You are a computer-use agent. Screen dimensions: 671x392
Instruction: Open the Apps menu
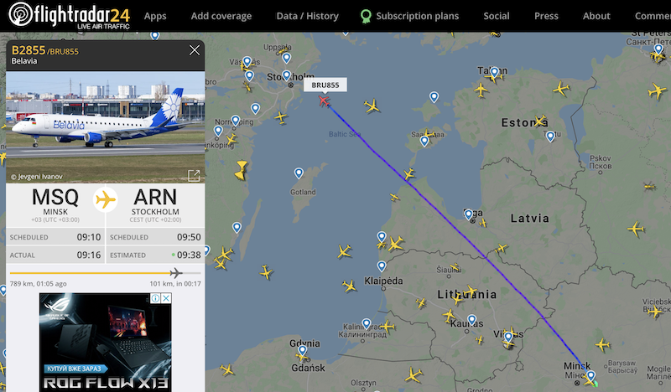coord(155,16)
